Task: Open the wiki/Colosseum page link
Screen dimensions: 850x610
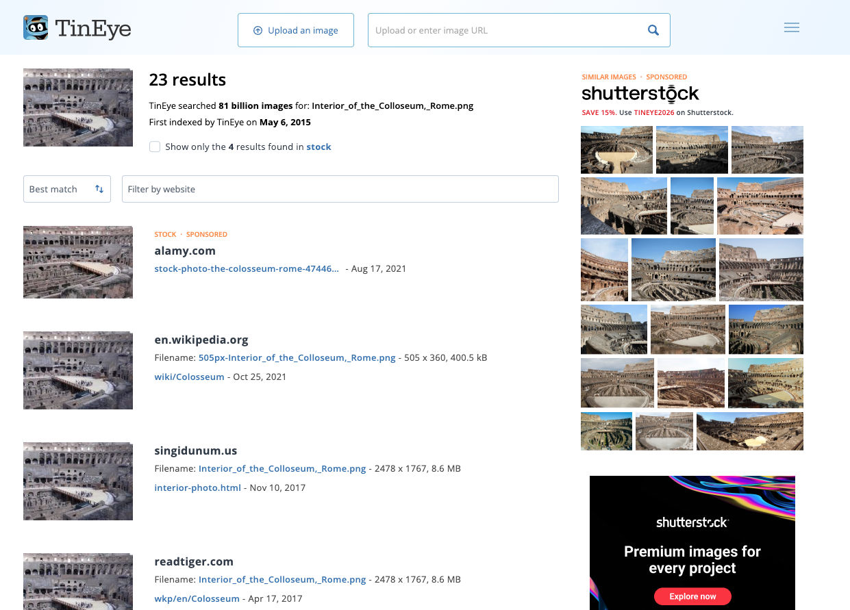Action: click(x=189, y=377)
